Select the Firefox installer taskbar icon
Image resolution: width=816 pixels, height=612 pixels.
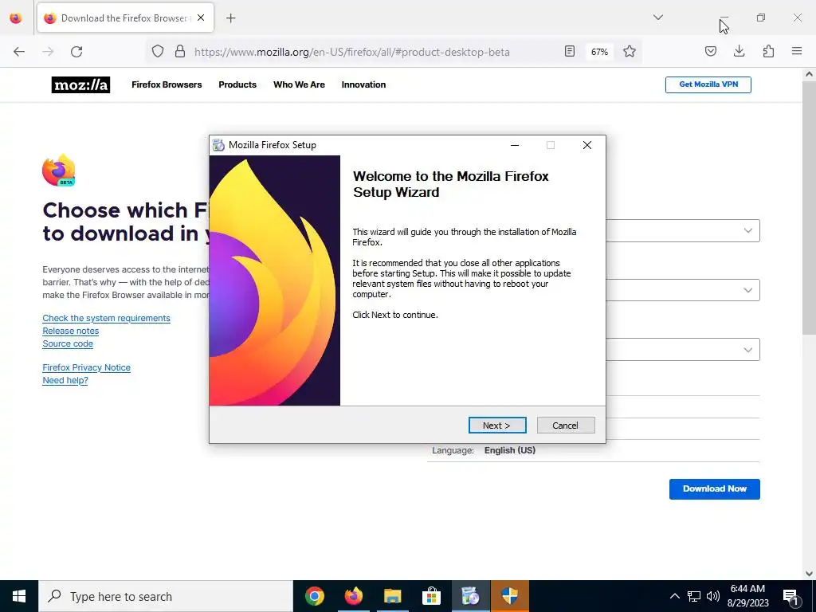point(470,596)
